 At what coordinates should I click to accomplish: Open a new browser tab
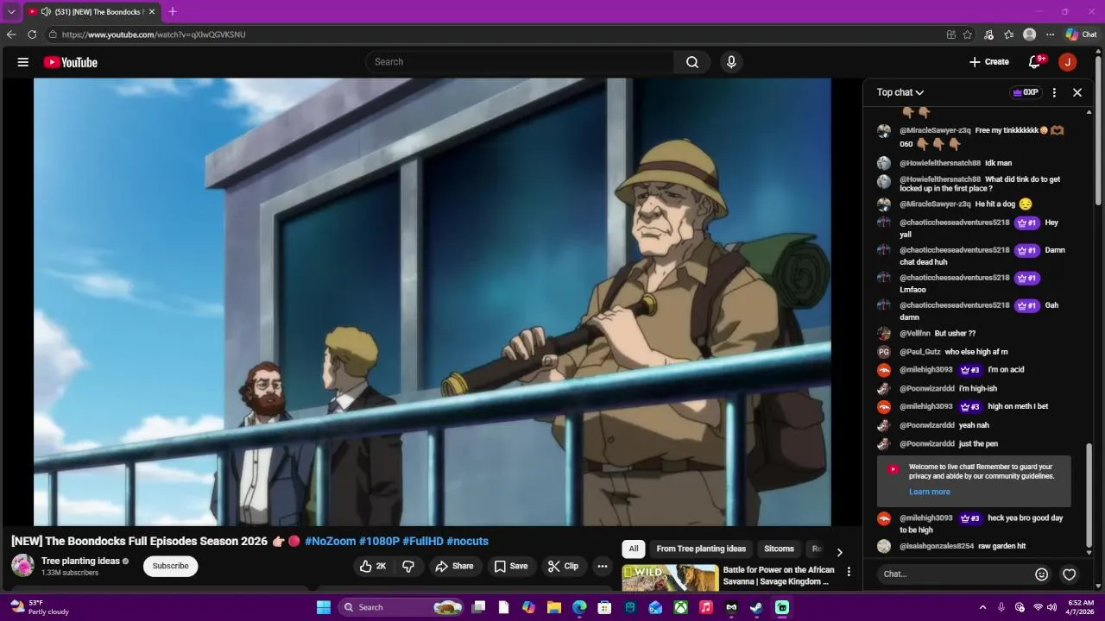coord(173,12)
